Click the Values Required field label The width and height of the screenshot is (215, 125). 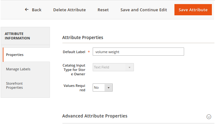pyautogui.click(x=74, y=87)
